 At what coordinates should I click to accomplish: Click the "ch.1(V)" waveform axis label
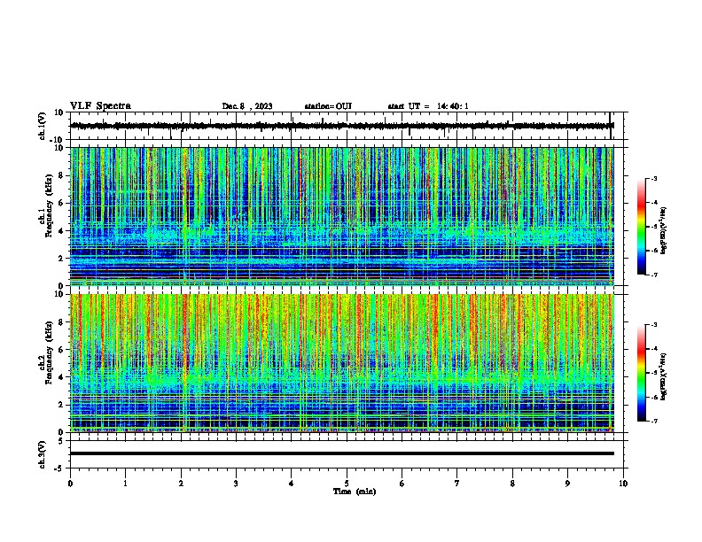43,126
